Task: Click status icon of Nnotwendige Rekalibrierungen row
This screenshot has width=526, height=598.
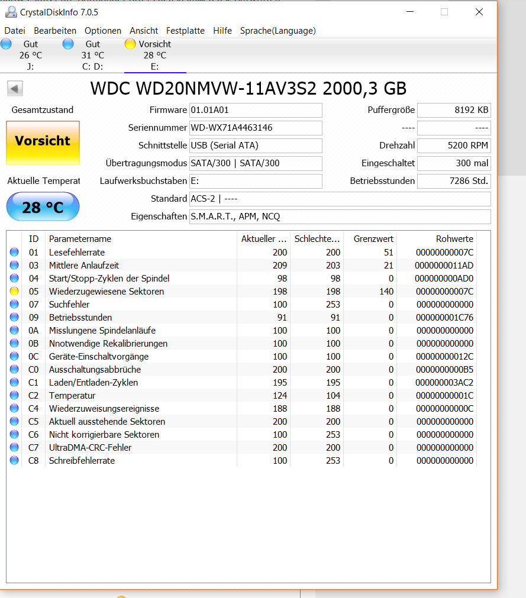Action: [x=14, y=343]
